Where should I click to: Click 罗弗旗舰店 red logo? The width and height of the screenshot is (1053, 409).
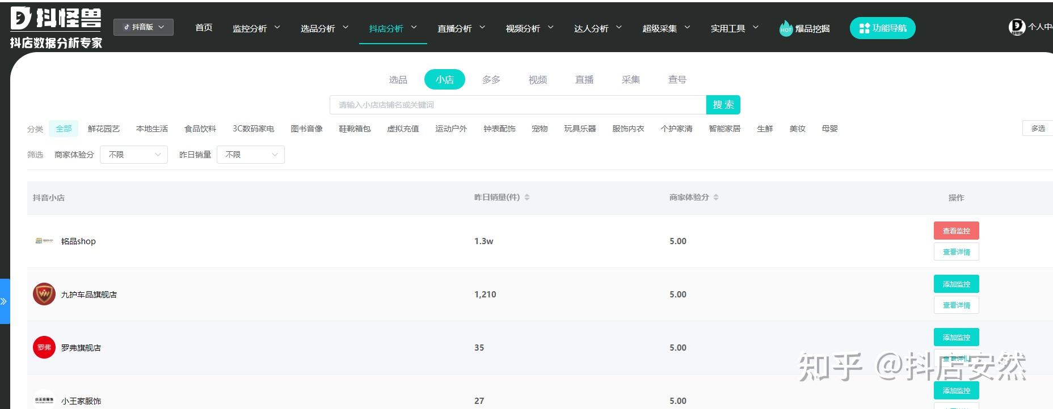click(44, 347)
